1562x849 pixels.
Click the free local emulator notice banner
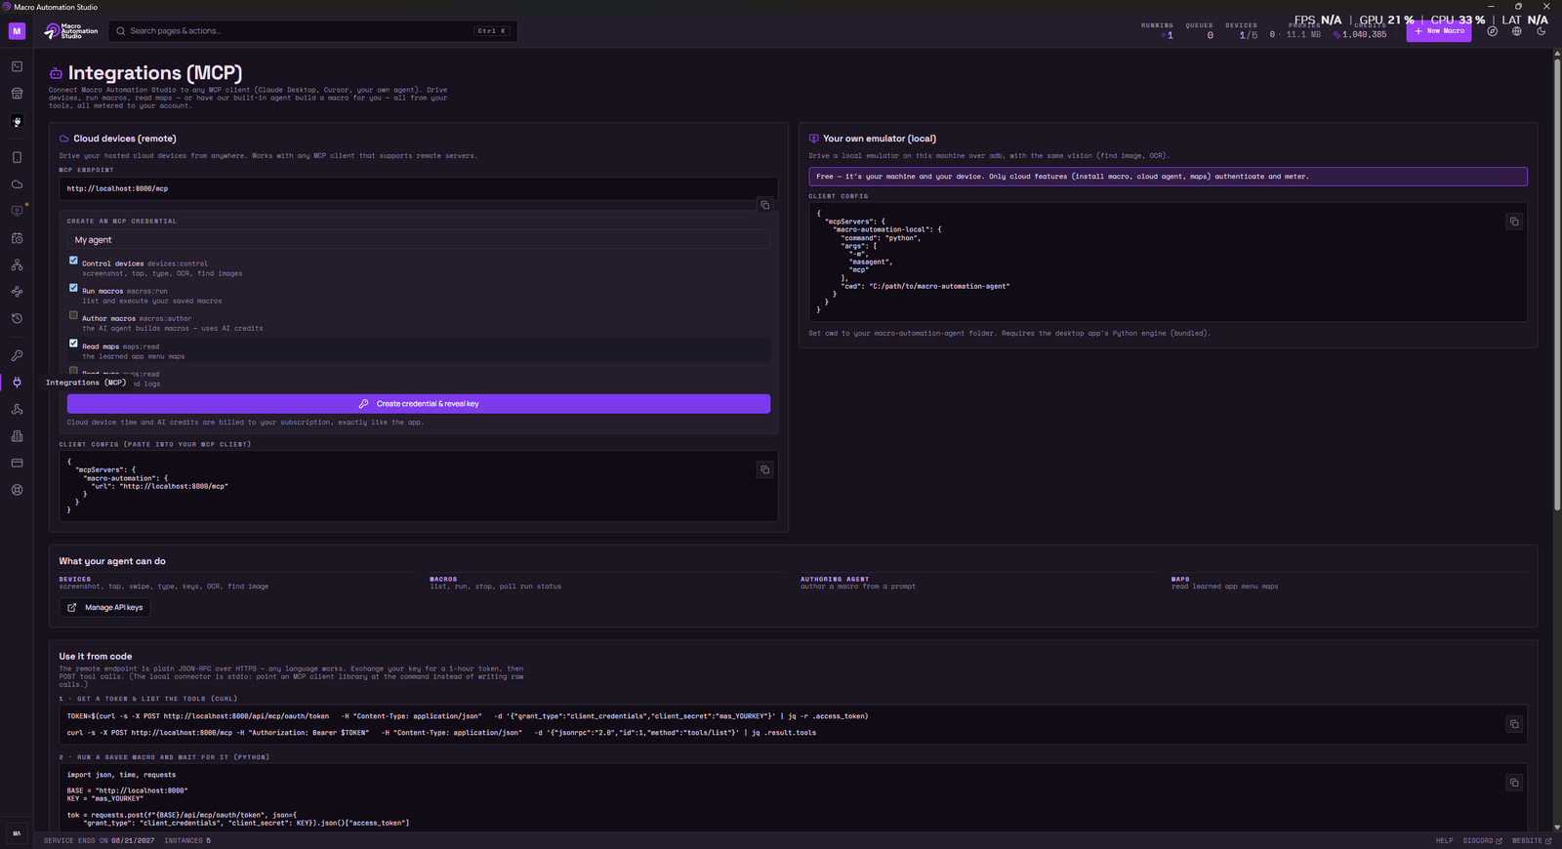[1168, 177]
